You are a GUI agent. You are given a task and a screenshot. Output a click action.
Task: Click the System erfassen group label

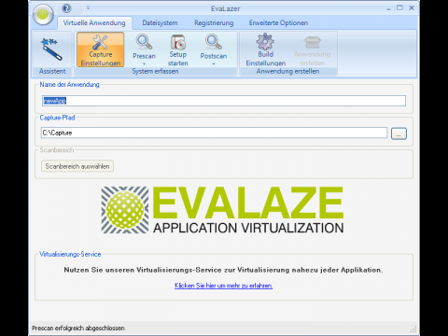[155, 71]
